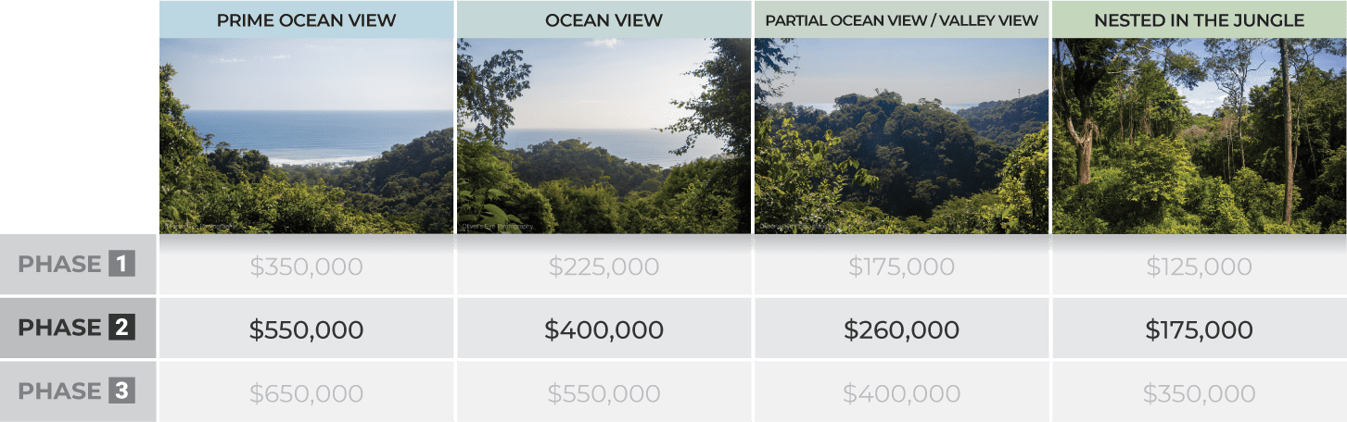Open the Nested in the Jungle photo
This screenshot has width=1347, height=422.
coord(1199,136)
